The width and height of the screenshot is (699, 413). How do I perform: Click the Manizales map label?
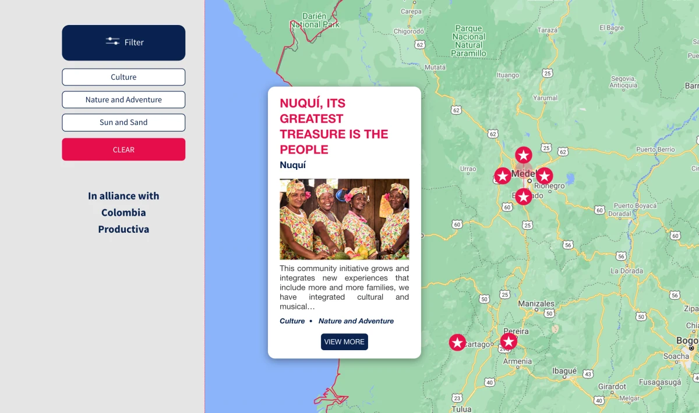coord(536,304)
